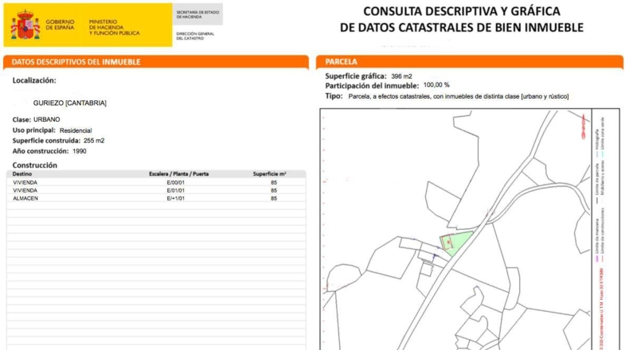This screenshot has width=629, height=350.
Task: Select 'VIVIENDA' in the E/01/01 row
Action: [25, 190]
